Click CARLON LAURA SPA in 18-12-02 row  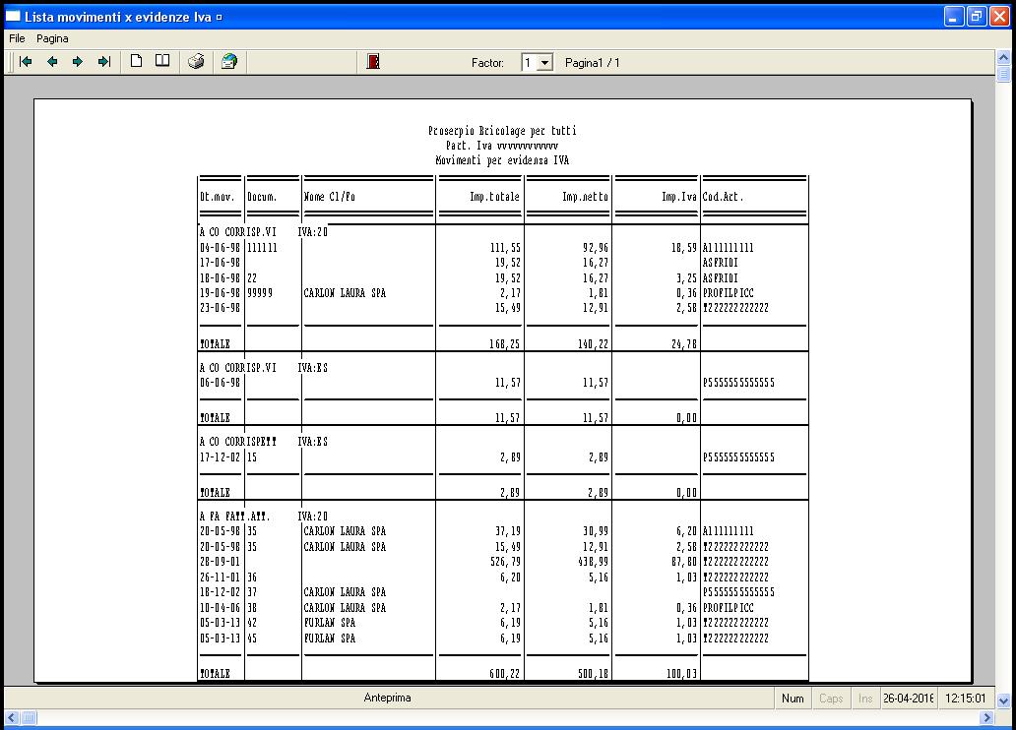coord(345,592)
